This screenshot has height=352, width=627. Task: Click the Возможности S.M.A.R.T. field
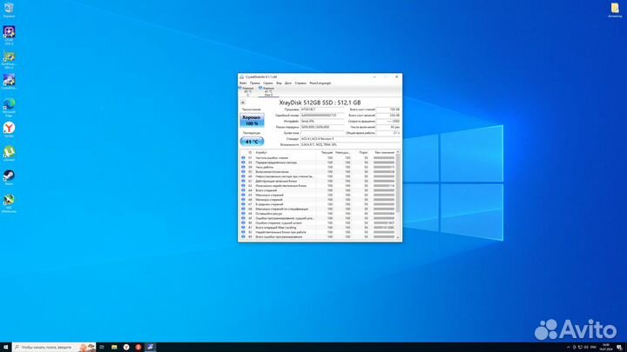[x=350, y=144]
